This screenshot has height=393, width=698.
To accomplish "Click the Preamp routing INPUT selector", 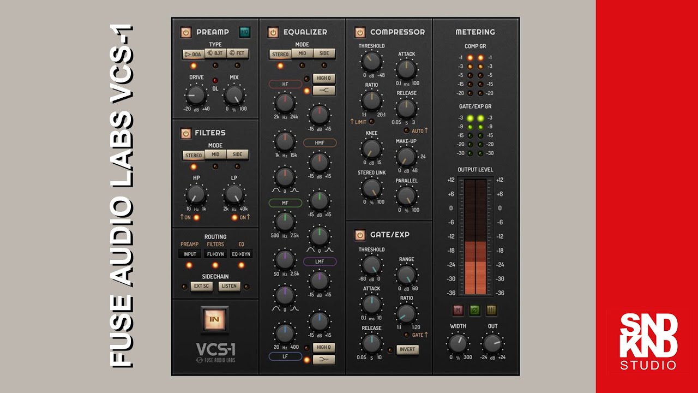I will [x=190, y=254].
